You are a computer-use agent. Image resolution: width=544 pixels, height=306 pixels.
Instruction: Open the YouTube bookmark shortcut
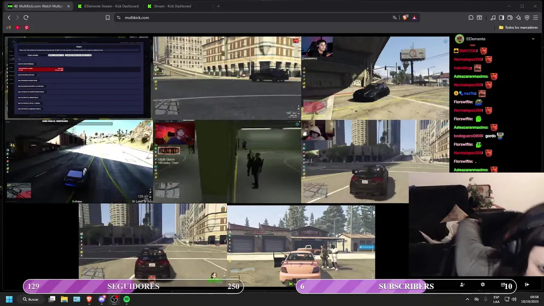pyautogui.click(x=17, y=28)
